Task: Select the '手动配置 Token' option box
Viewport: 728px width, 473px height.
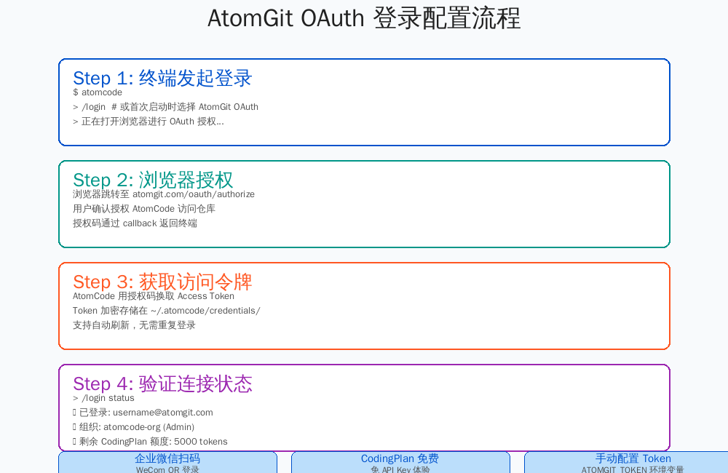Action: point(626,462)
